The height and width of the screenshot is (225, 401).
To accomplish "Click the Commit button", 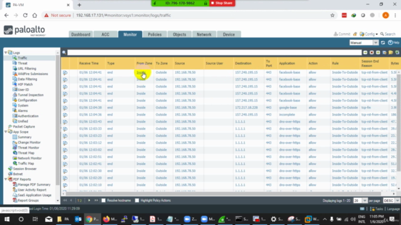I will click(x=341, y=34).
